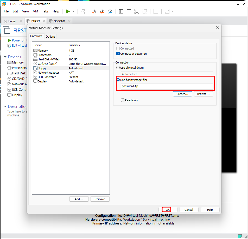The height and width of the screenshot is (239, 248).
Task: Select the USB Controller device row
Action: pos(71,77)
